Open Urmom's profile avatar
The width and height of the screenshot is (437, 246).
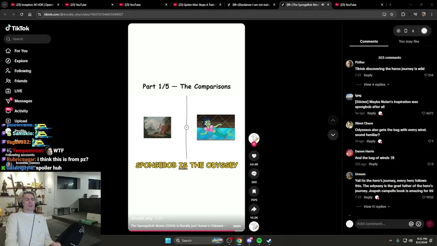349,176
